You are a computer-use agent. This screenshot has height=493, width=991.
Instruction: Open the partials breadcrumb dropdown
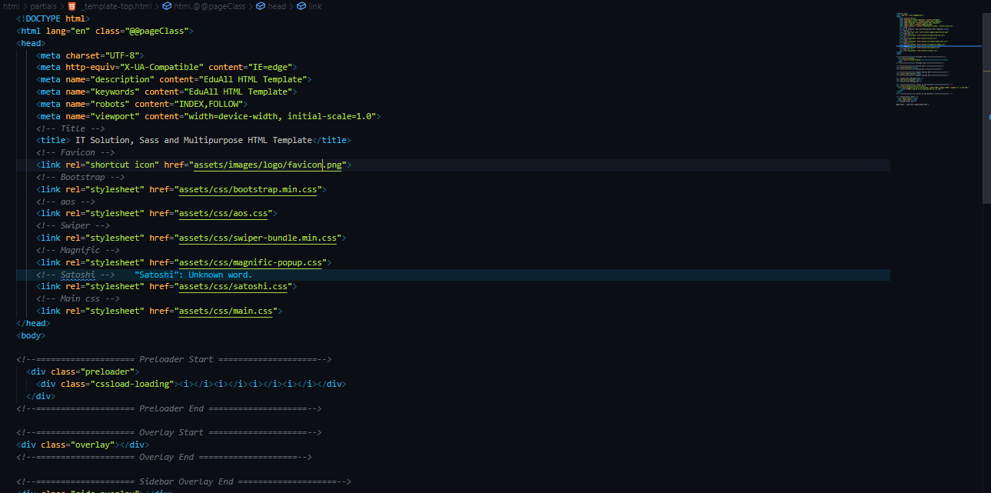tap(43, 5)
